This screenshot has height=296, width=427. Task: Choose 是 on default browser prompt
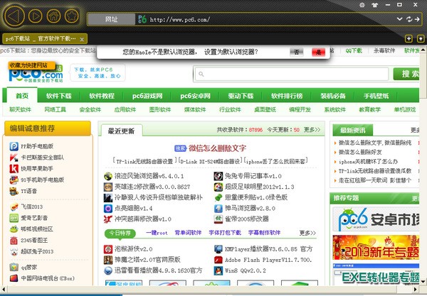tap(318, 52)
